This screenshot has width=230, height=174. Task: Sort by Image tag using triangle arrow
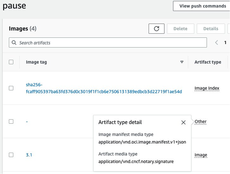click(182, 62)
